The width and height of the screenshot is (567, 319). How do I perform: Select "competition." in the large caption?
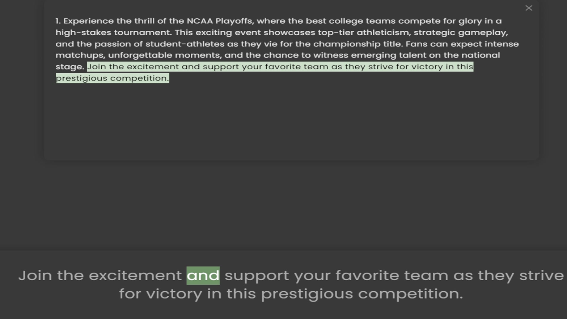[x=410, y=294]
